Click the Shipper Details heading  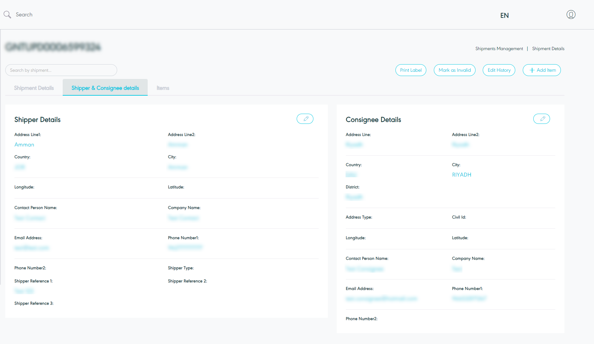point(37,120)
